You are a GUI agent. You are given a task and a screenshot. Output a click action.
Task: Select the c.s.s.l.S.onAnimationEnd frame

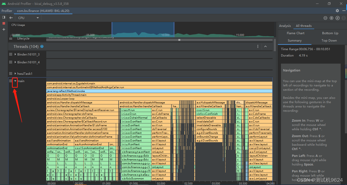91,148
